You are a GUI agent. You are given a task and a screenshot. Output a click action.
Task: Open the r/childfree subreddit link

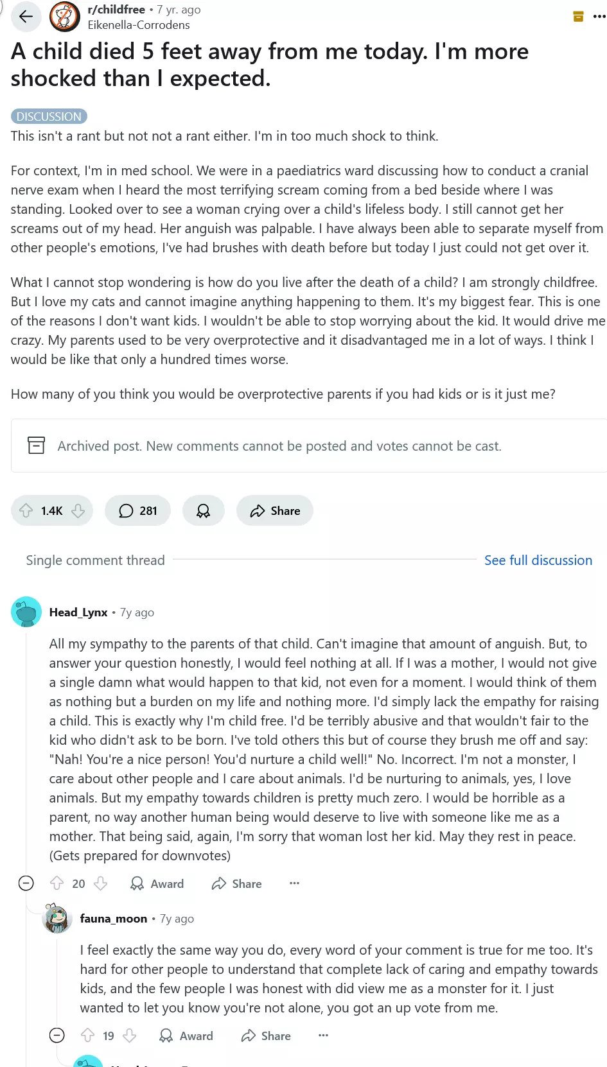[116, 10]
